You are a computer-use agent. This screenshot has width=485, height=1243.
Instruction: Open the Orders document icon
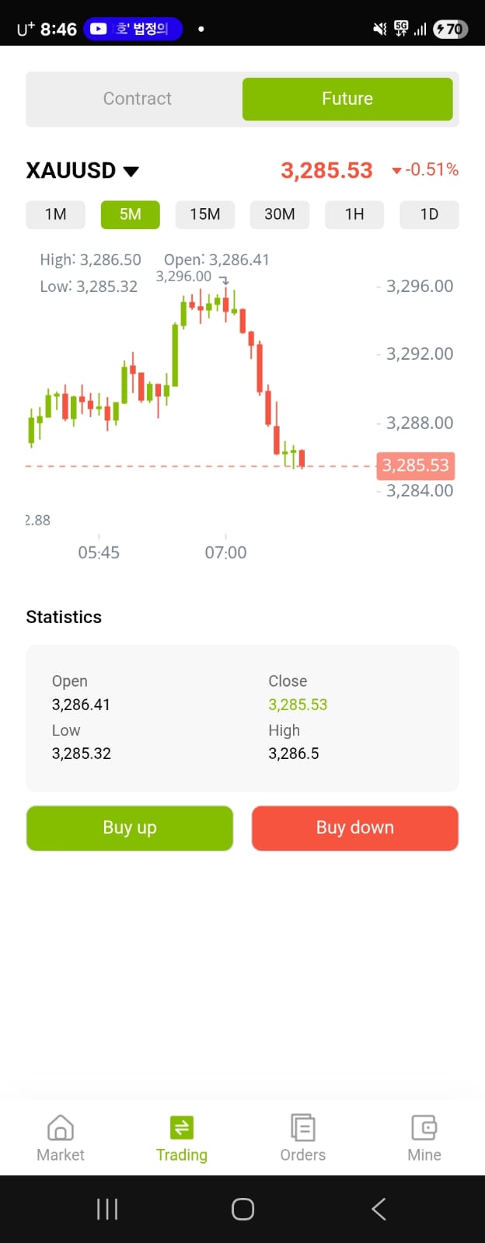302,1127
